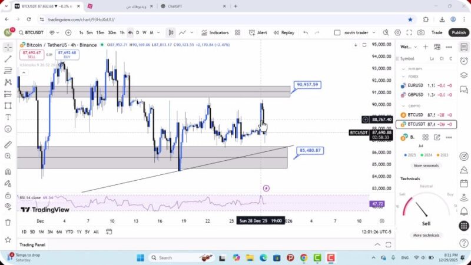
Task: Toggle hide all drawings eye icon
Action: tap(8, 206)
